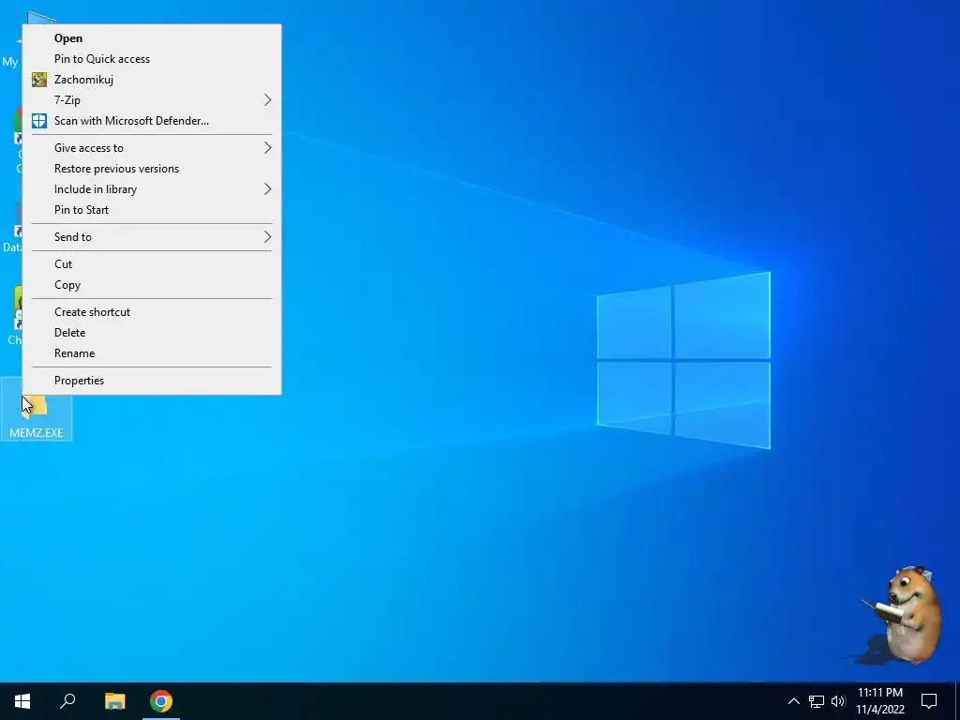Select Restore previous versions

click(152, 169)
